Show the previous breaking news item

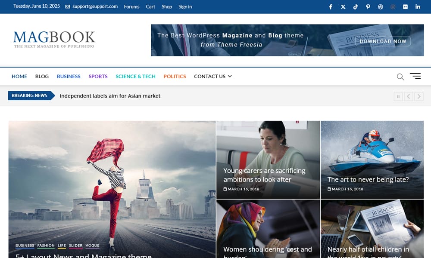click(x=408, y=96)
